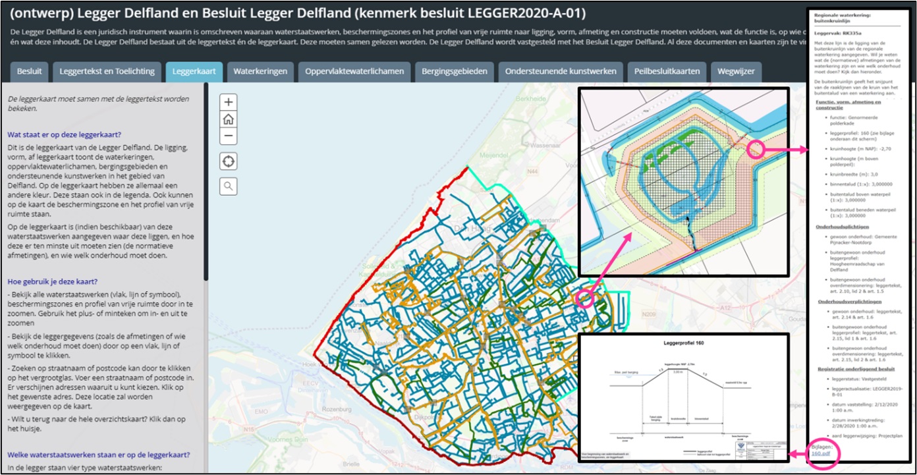The height and width of the screenshot is (475, 917).
Task: Open the Wegwijzer tab
Action: point(736,71)
